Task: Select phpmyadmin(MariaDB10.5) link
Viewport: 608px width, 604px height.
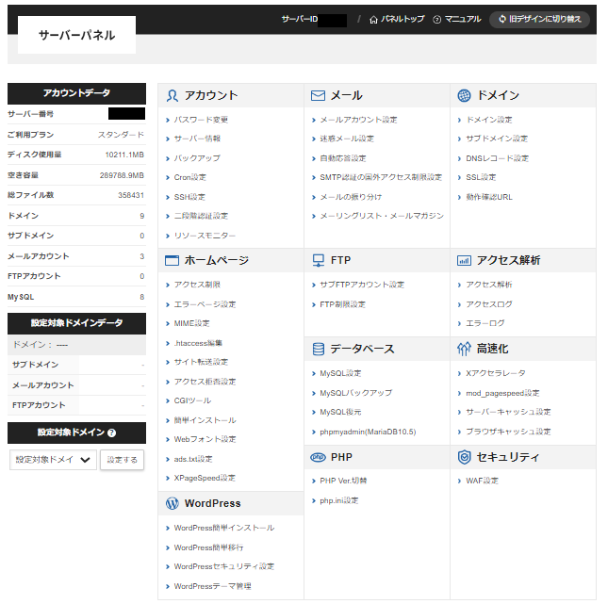Action: [367, 432]
